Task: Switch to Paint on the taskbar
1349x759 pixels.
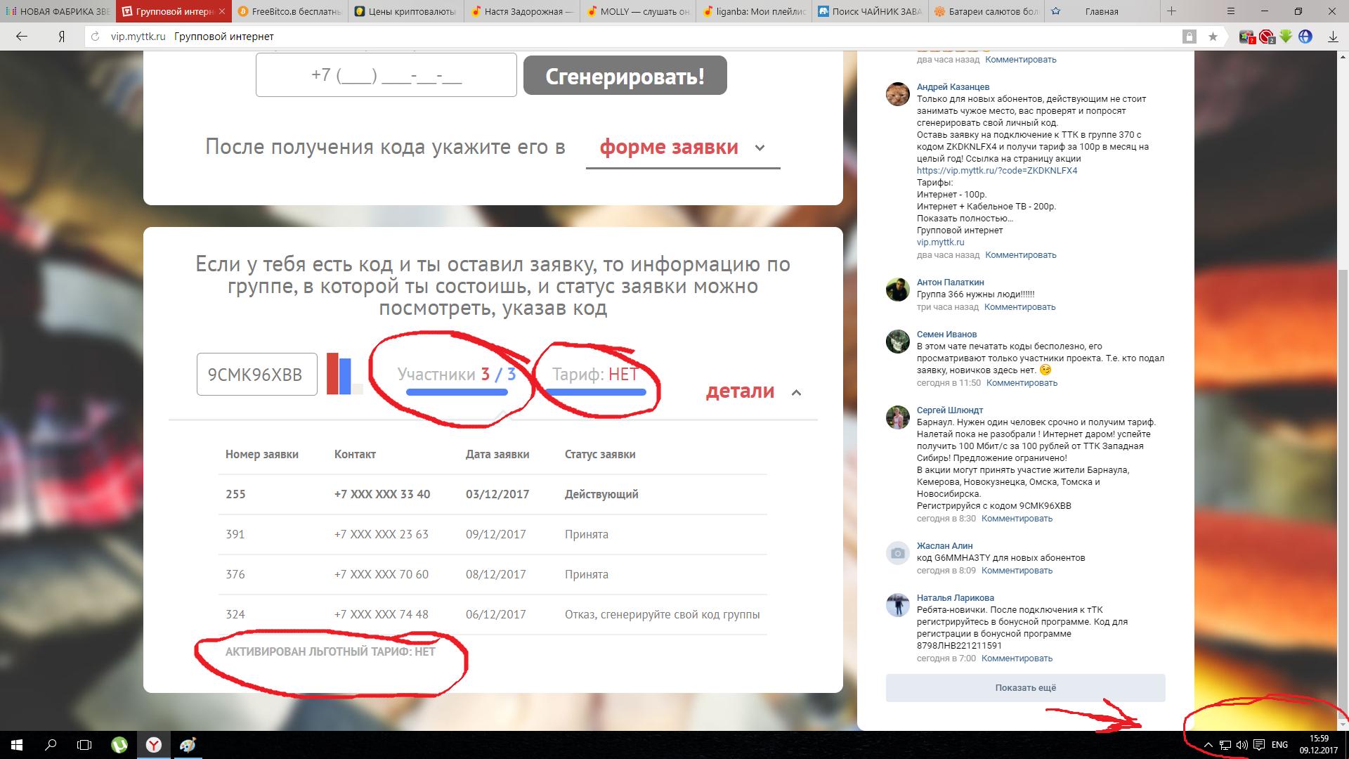Action: (188, 745)
